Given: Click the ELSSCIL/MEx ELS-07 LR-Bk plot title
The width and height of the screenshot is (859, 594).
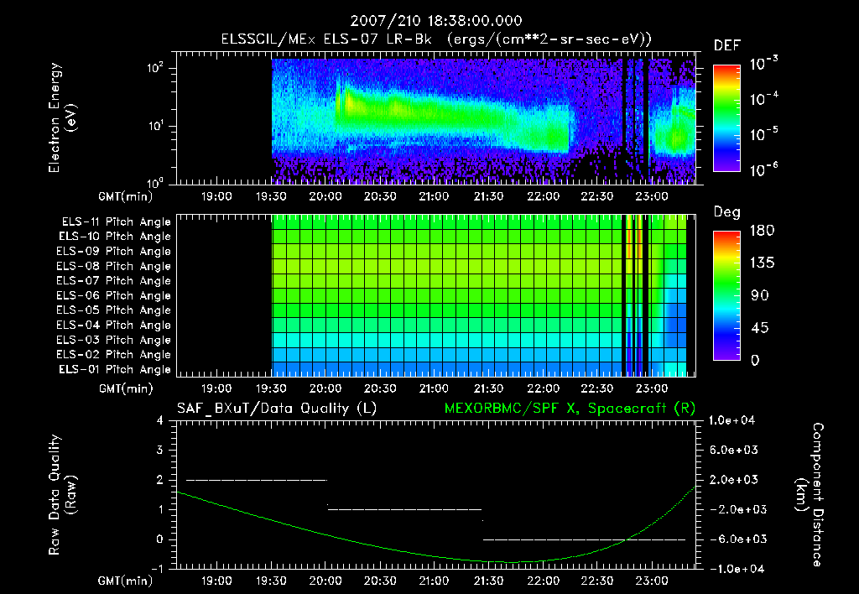Looking at the screenshot, I should 436,39.
